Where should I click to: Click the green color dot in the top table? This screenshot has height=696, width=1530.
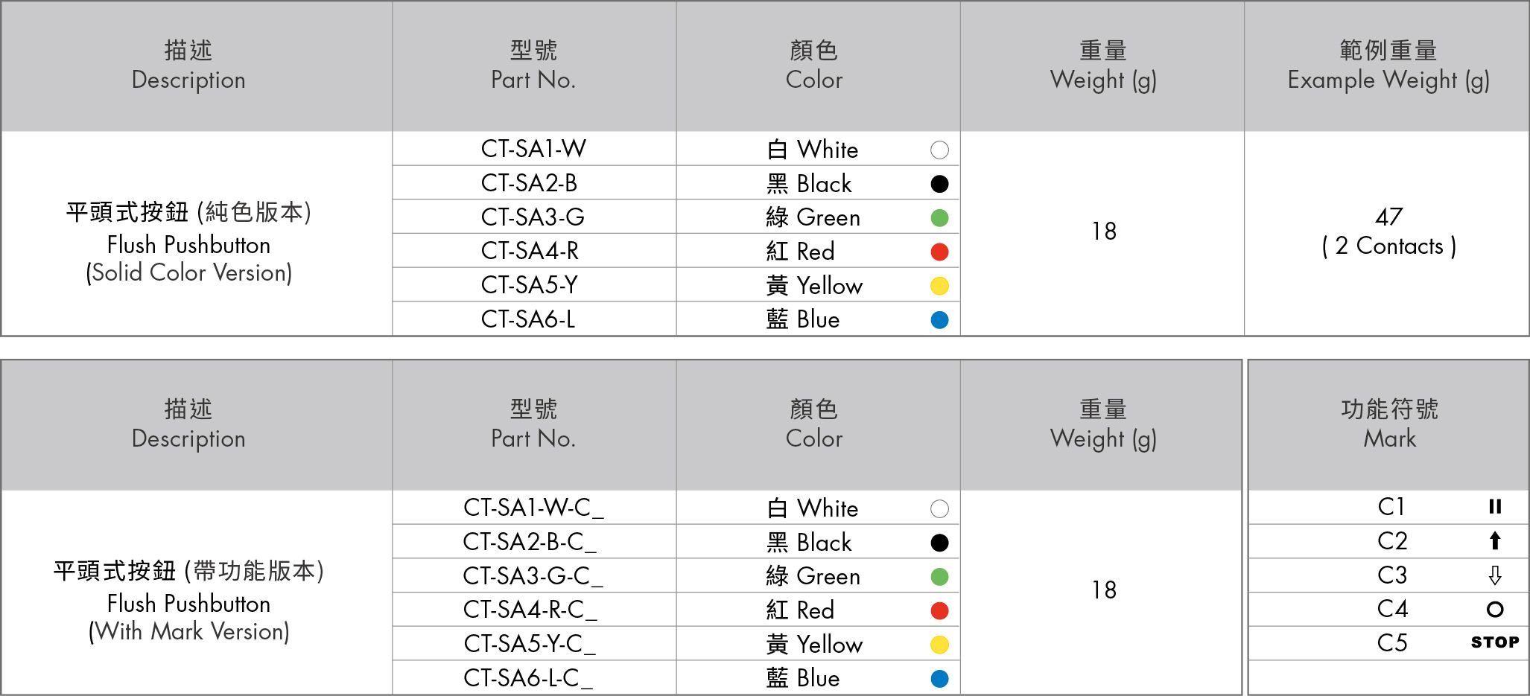click(939, 218)
